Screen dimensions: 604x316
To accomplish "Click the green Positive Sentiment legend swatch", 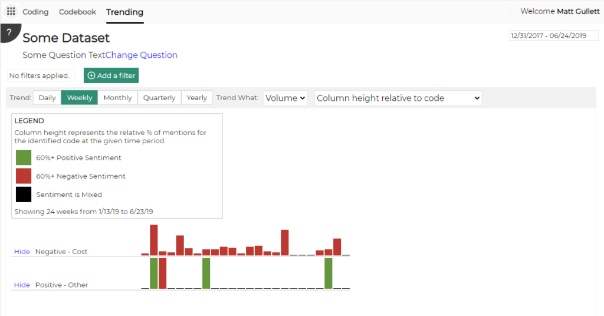I will pyautogui.click(x=24, y=158).
